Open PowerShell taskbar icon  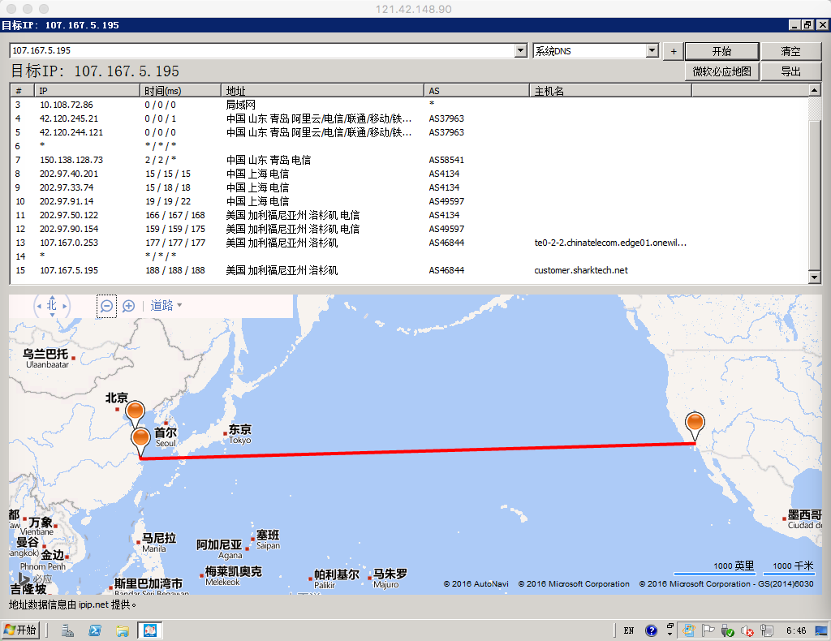click(x=95, y=630)
